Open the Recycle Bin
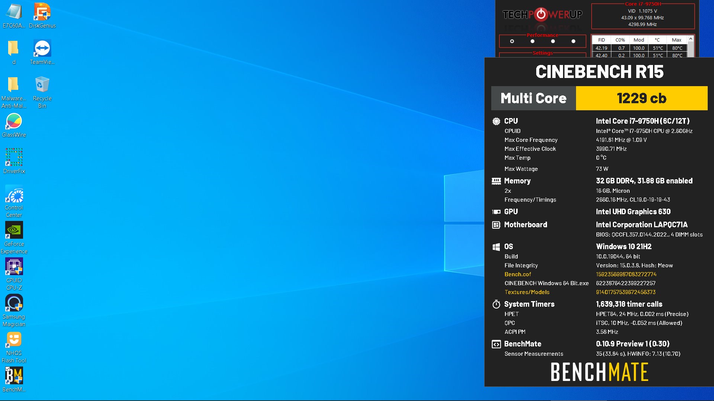The image size is (714, 401). [x=42, y=92]
